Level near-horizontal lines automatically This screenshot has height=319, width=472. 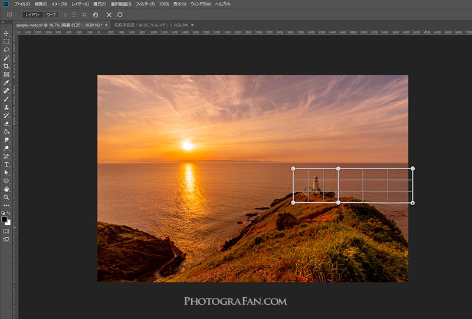pyautogui.click(x=74, y=15)
